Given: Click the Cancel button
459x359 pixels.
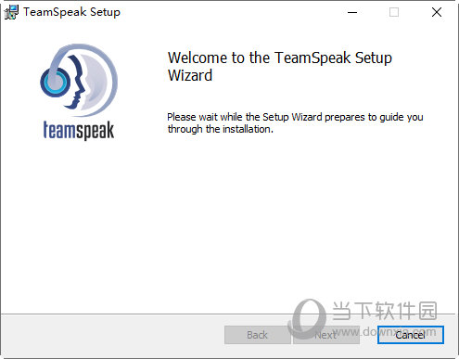Looking at the screenshot, I should (x=411, y=335).
